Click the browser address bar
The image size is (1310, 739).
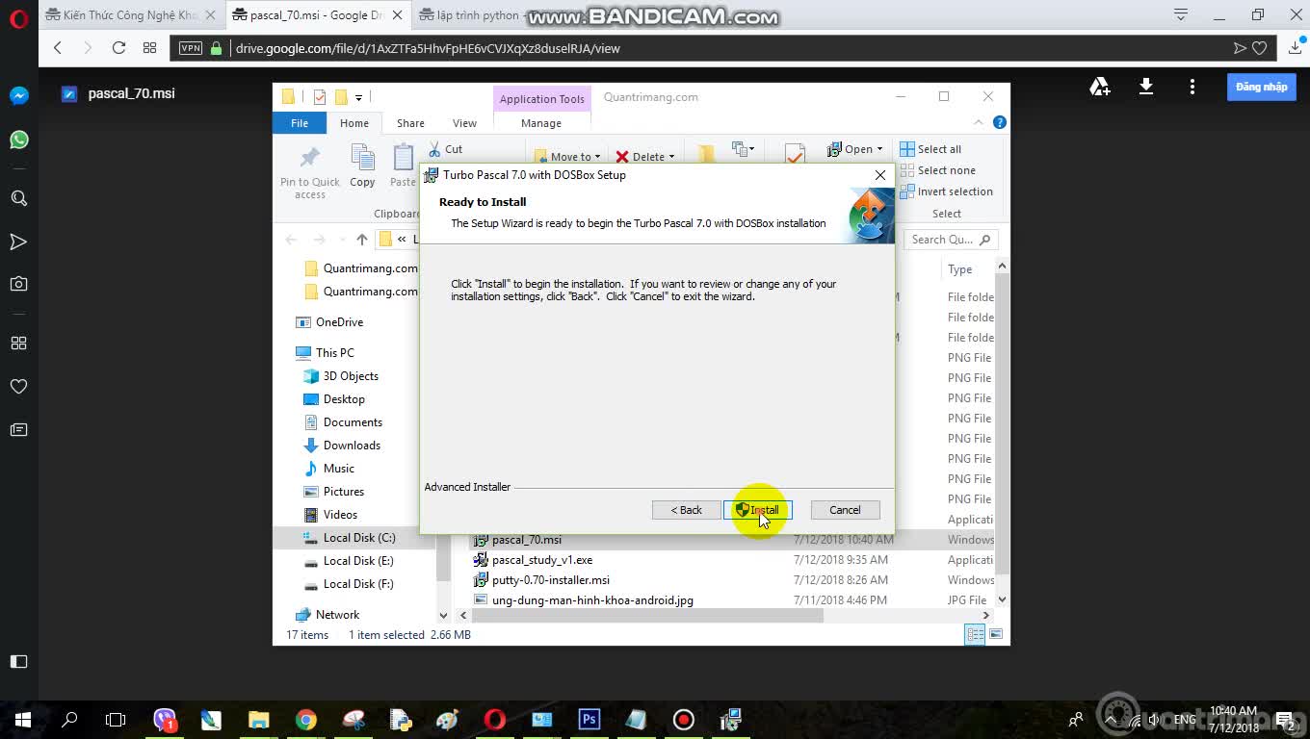pyautogui.click(x=722, y=48)
